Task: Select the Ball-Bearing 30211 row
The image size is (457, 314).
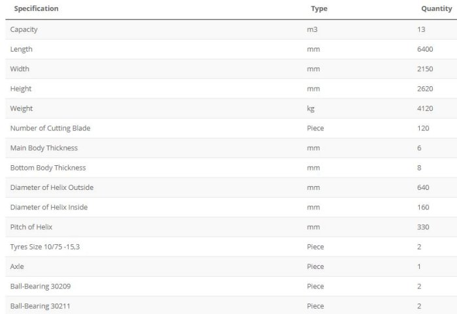Action: point(35,306)
